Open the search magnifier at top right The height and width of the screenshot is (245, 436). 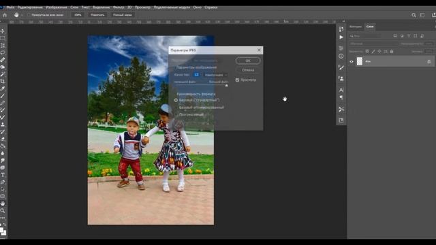click(414, 15)
